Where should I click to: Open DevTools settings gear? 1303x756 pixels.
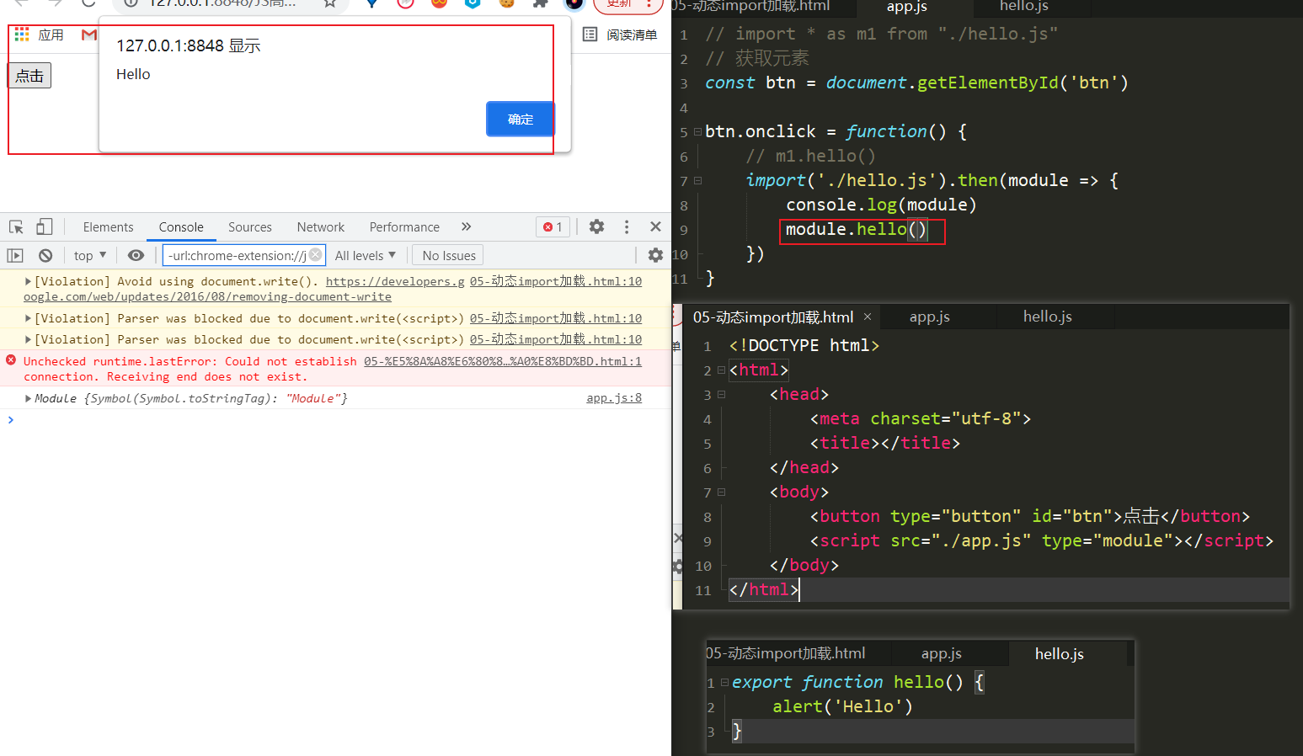point(596,226)
